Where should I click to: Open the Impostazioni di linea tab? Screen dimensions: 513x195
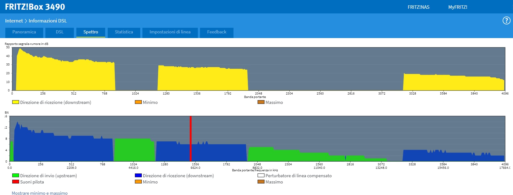coord(170,32)
